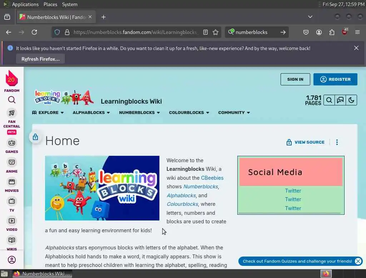The height and width of the screenshot is (278, 366).
Task: Click the show desktop icon in bottom panel
Action: (4, 274)
